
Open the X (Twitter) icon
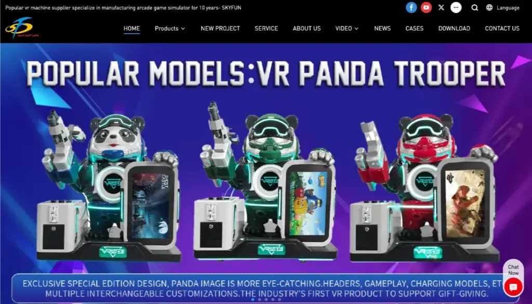[441, 7]
